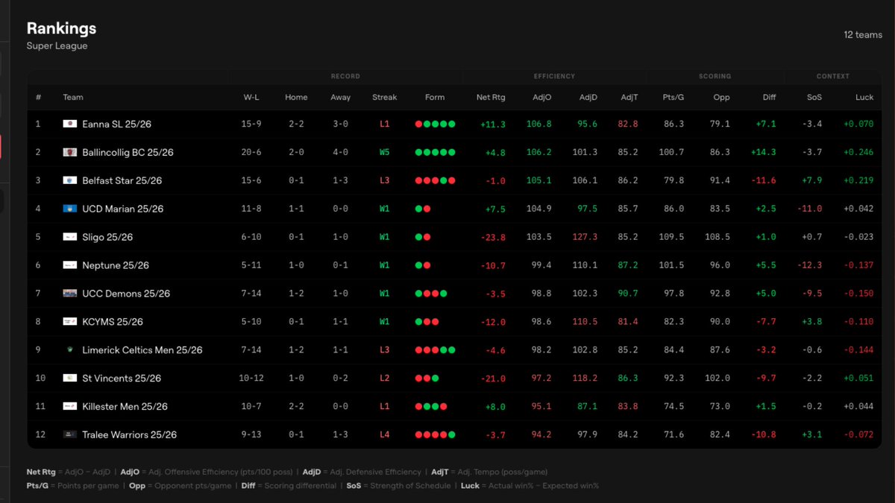Sort by Streak column header
Viewport: 895px width, 503px height.
tap(385, 98)
